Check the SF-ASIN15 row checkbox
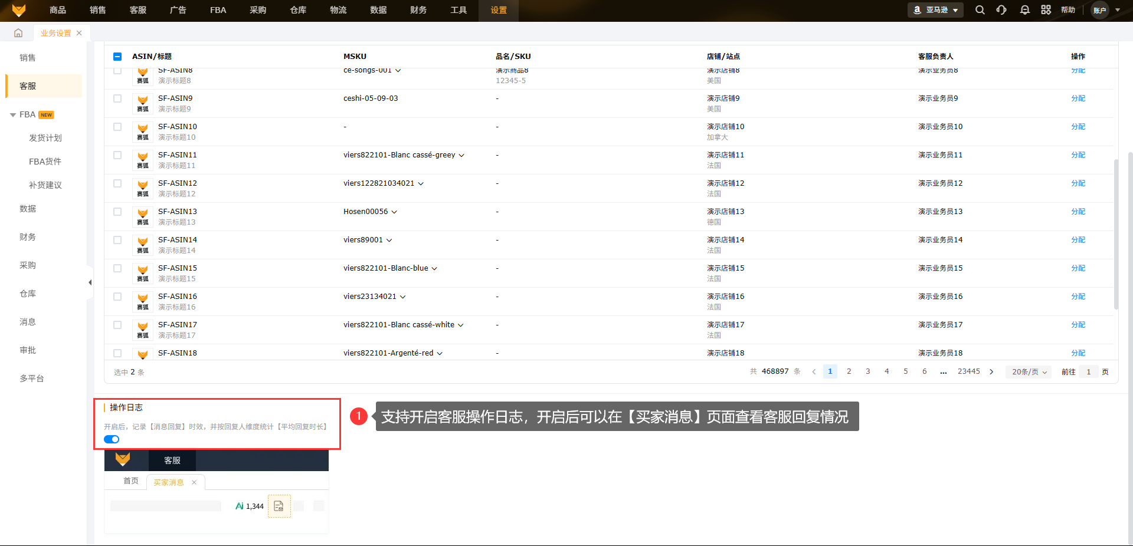Viewport: 1133px width, 546px height. (x=117, y=268)
